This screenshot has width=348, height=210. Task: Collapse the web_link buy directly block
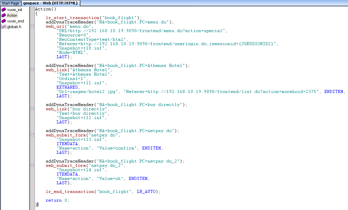point(32,109)
